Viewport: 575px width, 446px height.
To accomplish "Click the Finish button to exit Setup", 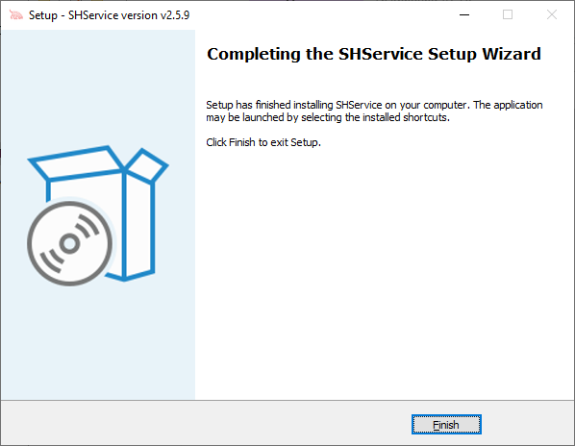I will (x=446, y=425).
